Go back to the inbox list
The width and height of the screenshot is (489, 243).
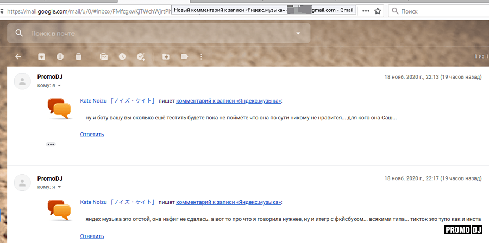(18, 56)
